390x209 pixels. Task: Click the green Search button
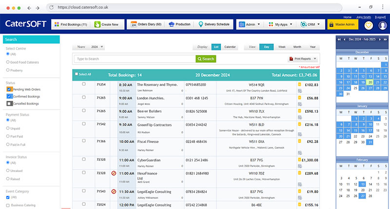206,59
